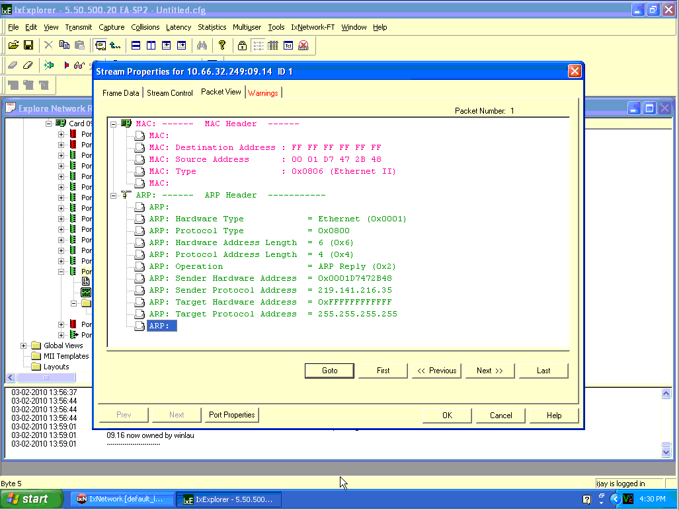This screenshot has height=510, width=679.
Task: Open the Latency menu
Action: 179,27
